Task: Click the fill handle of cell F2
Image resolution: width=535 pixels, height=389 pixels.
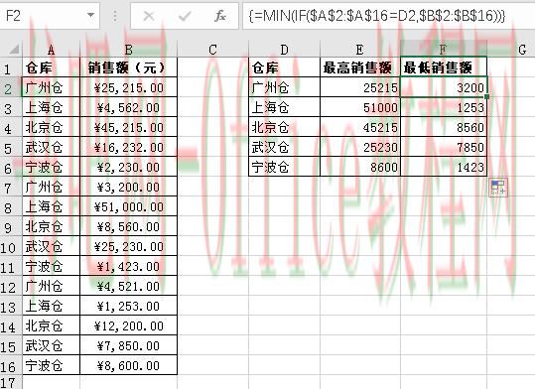Action: [486, 97]
